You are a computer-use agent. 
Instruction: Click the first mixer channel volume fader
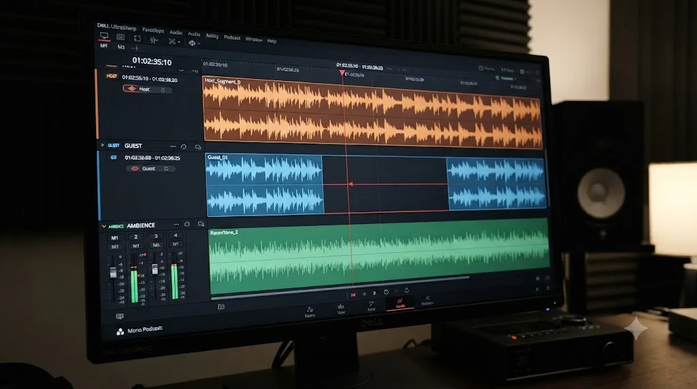point(114,273)
